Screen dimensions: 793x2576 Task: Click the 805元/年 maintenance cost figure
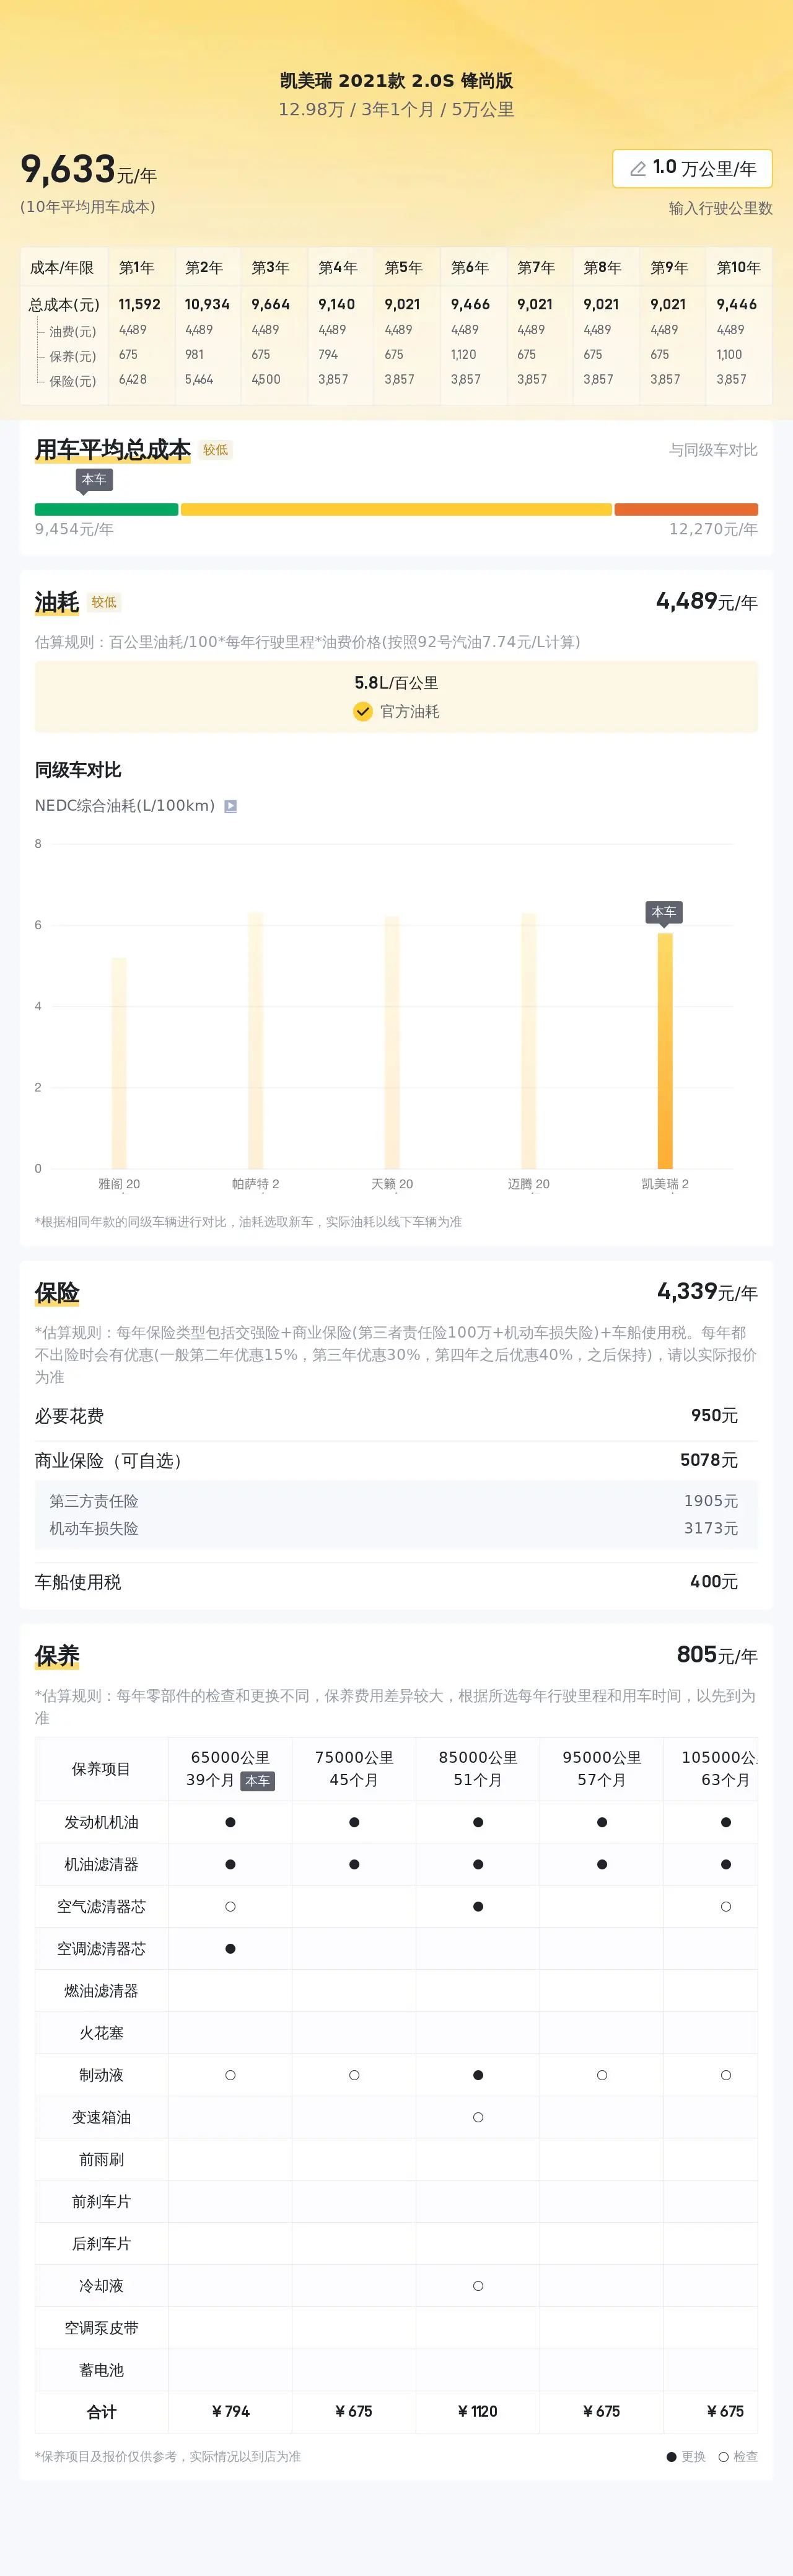coord(717,1655)
